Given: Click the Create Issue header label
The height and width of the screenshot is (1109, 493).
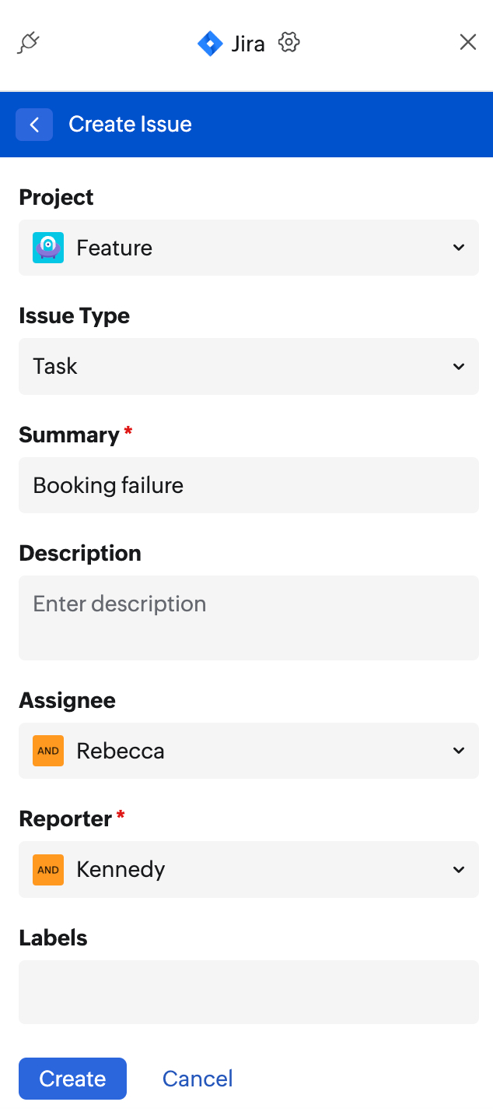Looking at the screenshot, I should (x=130, y=124).
